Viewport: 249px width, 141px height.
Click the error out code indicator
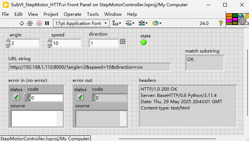[111, 98]
